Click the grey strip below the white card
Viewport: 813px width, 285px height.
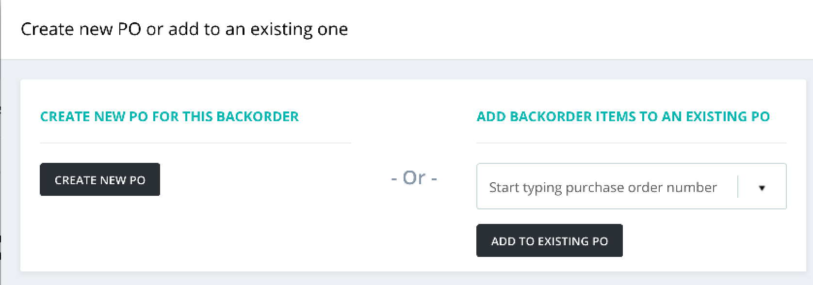click(406, 279)
